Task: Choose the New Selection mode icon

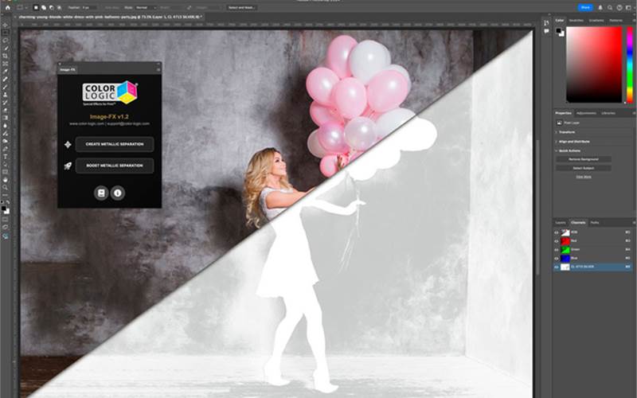Action: tap(36, 7)
